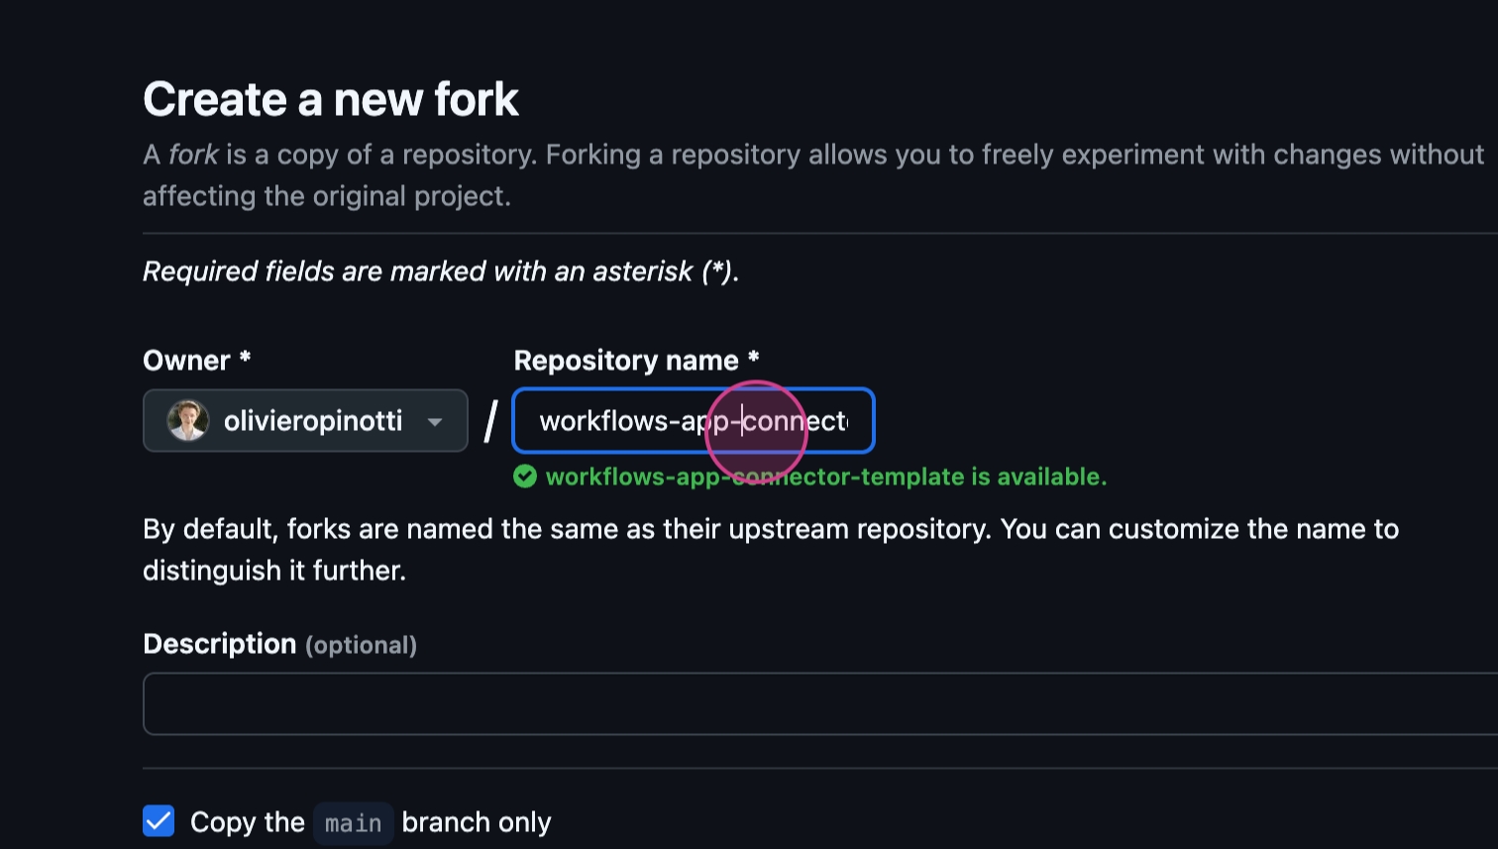Open the olivieropinotti owner dropdown
Image resolution: width=1498 pixels, height=849 pixels.
click(312, 421)
